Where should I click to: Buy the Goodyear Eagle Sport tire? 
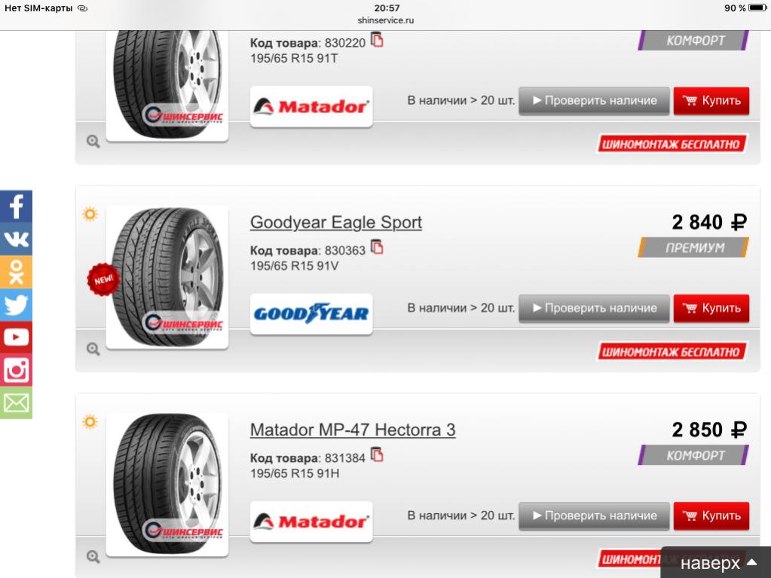(711, 308)
